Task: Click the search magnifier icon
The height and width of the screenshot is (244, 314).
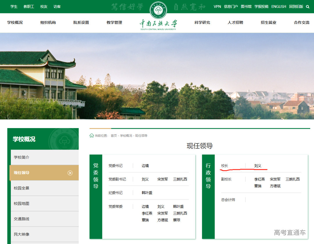Action: 308,6
